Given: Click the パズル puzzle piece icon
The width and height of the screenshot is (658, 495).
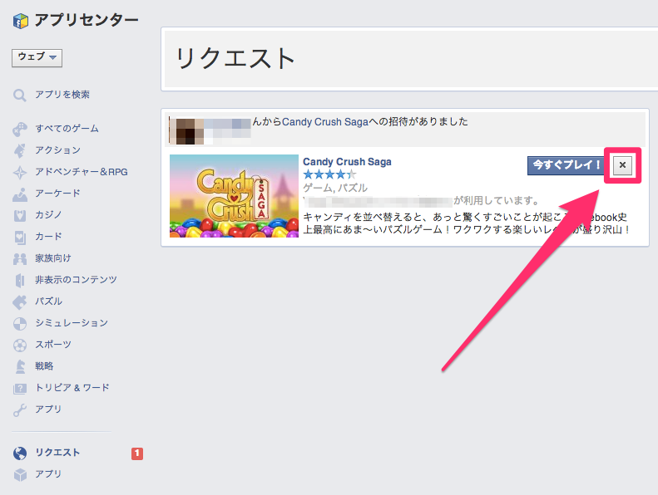Looking at the screenshot, I should point(21,301).
